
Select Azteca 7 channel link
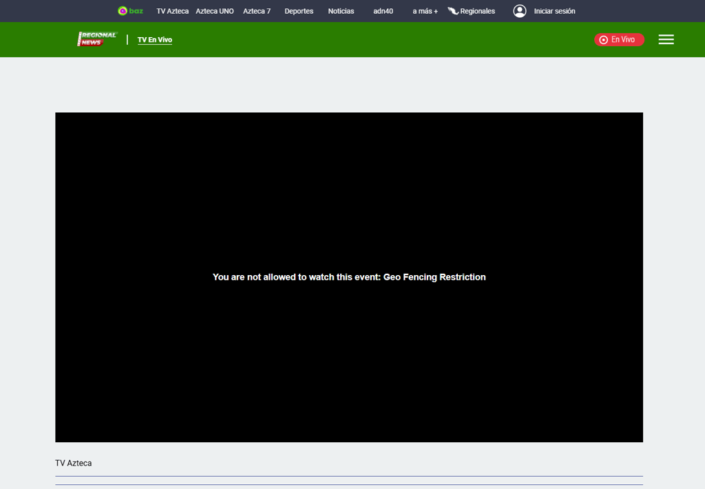[x=257, y=11]
